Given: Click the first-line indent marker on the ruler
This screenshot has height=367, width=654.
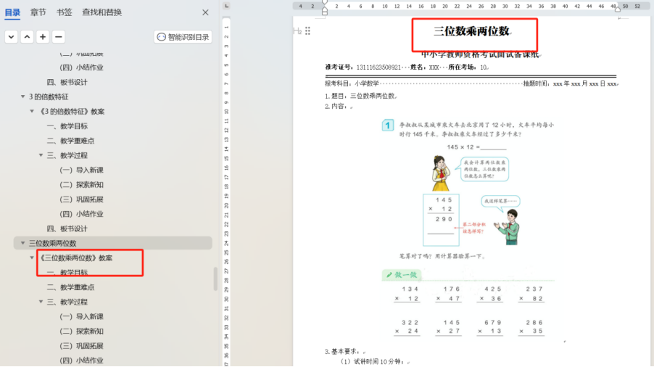Looking at the screenshot, I should pyautogui.click(x=324, y=2).
